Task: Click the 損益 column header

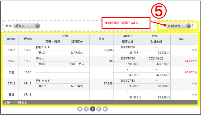Action: [184, 39]
